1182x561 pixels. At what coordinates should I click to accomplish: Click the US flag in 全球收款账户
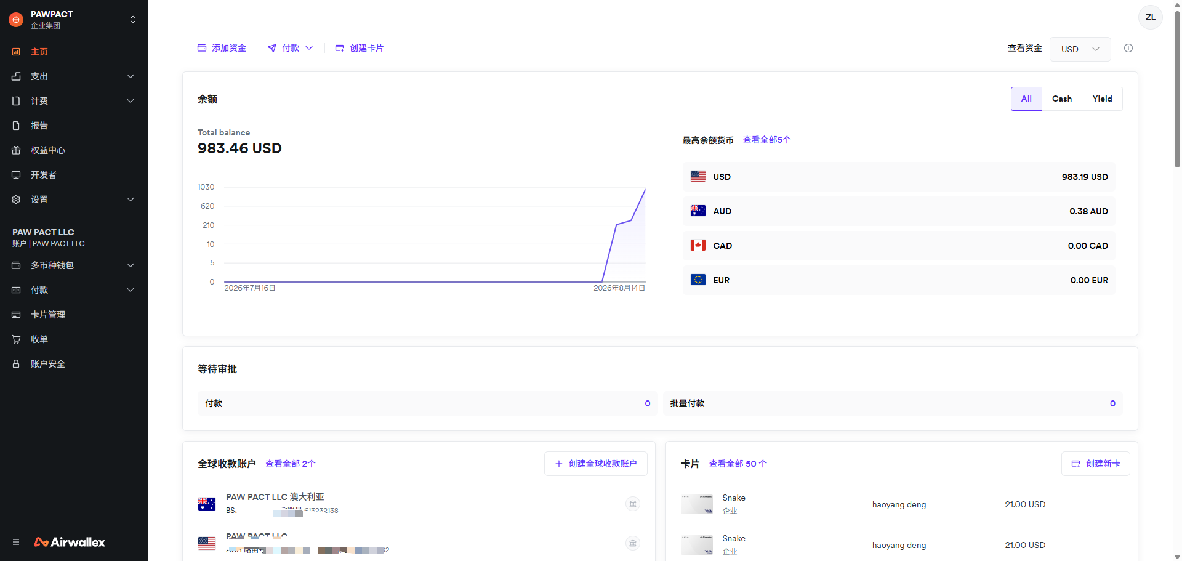coord(207,543)
